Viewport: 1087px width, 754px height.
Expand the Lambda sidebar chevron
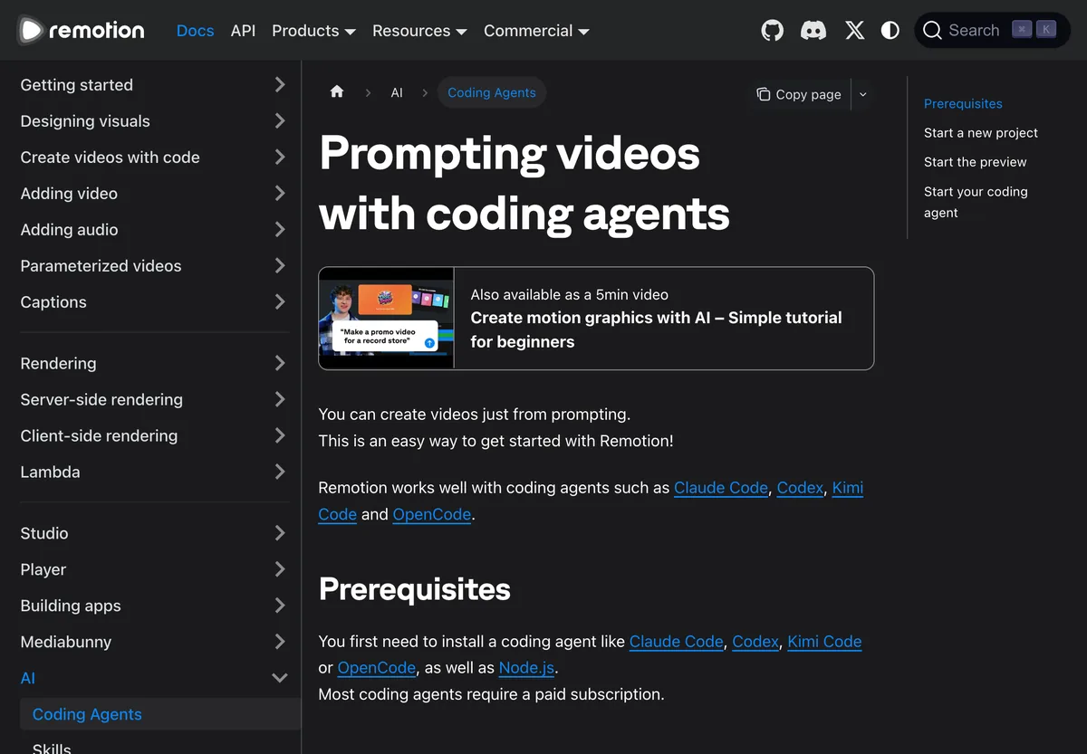point(280,472)
